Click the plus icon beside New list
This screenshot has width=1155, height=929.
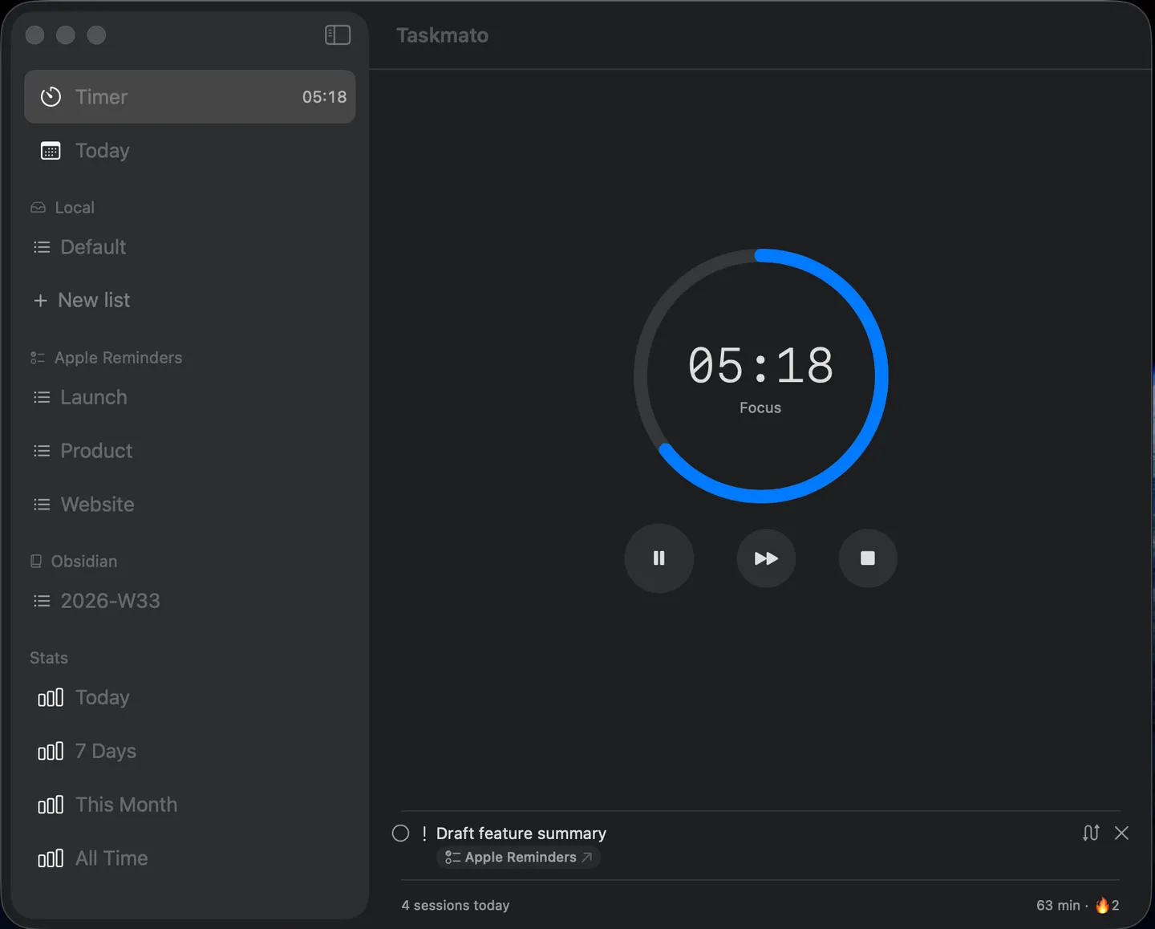click(x=40, y=300)
